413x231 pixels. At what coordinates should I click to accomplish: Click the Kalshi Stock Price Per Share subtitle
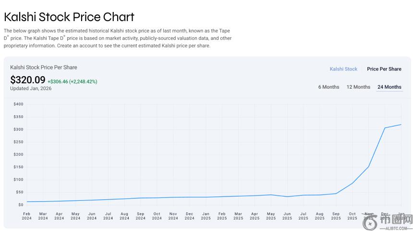(43, 67)
